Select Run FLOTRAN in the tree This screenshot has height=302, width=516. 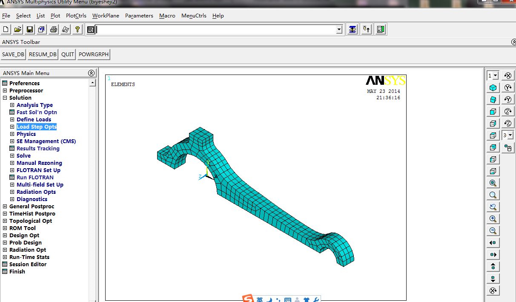[35, 177]
